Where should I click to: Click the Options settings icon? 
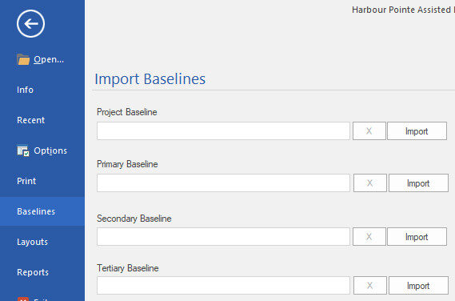[x=23, y=150]
